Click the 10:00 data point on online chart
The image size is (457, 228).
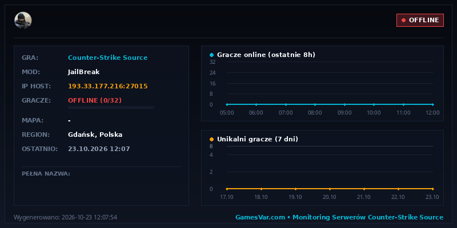(x=374, y=104)
